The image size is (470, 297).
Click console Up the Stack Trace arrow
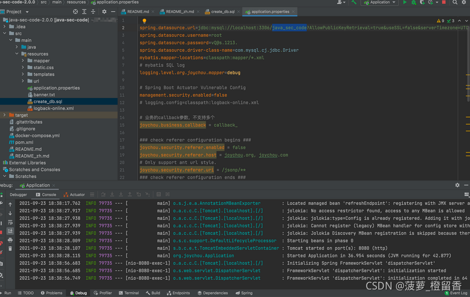point(10,204)
